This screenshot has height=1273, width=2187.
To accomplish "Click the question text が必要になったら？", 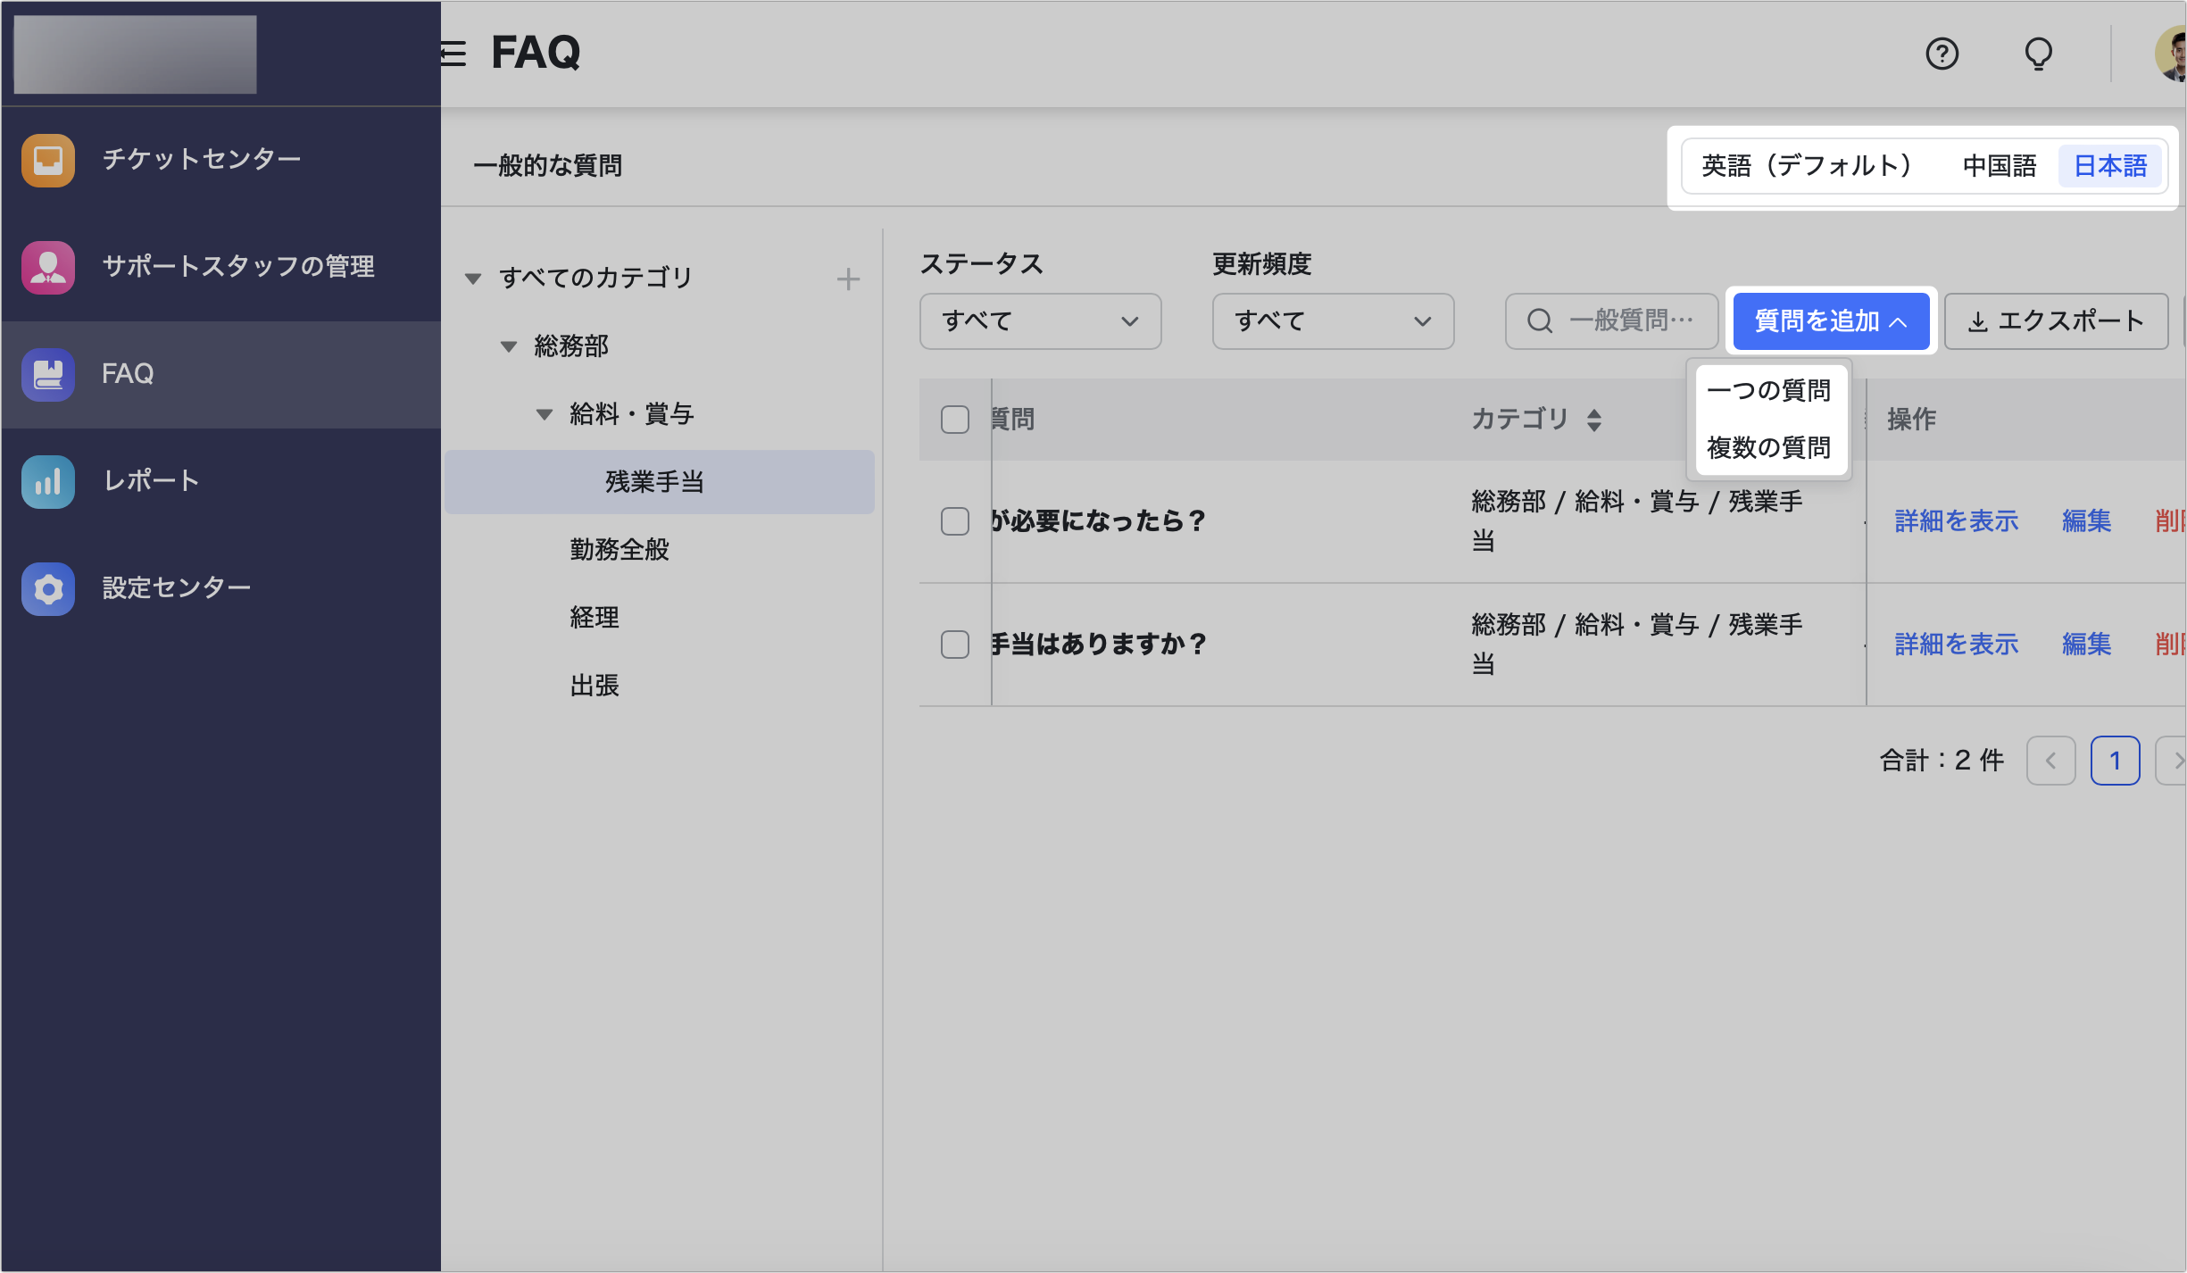I will coord(1099,521).
